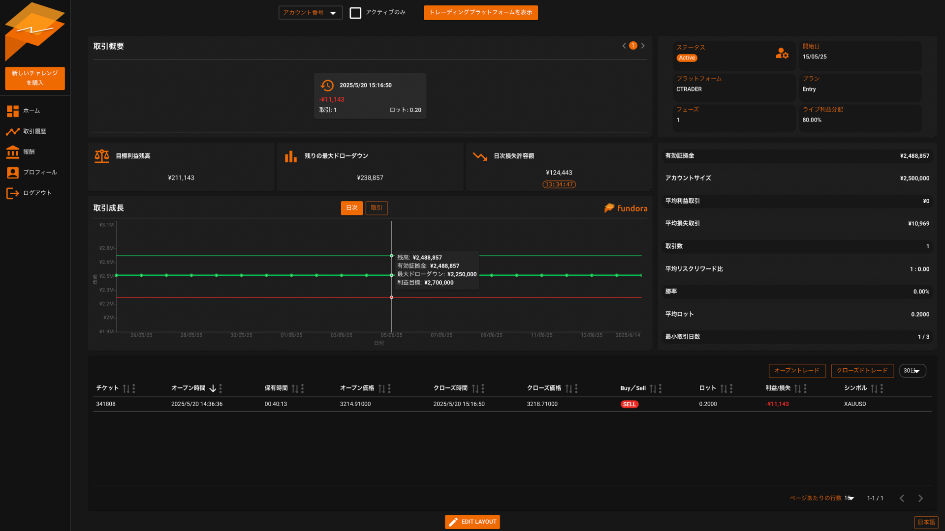Click the 残りの最大ドローダウン bar chart icon

[x=291, y=156]
